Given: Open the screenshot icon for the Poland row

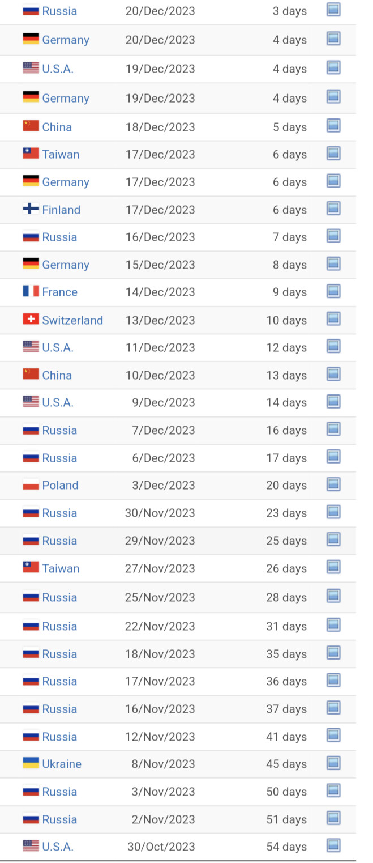Looking at the screenshot, I should [x=333, y=484].
